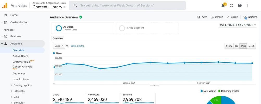261x104 pixels.
Task: Open the Insights icon
Action: pos(245,17)
